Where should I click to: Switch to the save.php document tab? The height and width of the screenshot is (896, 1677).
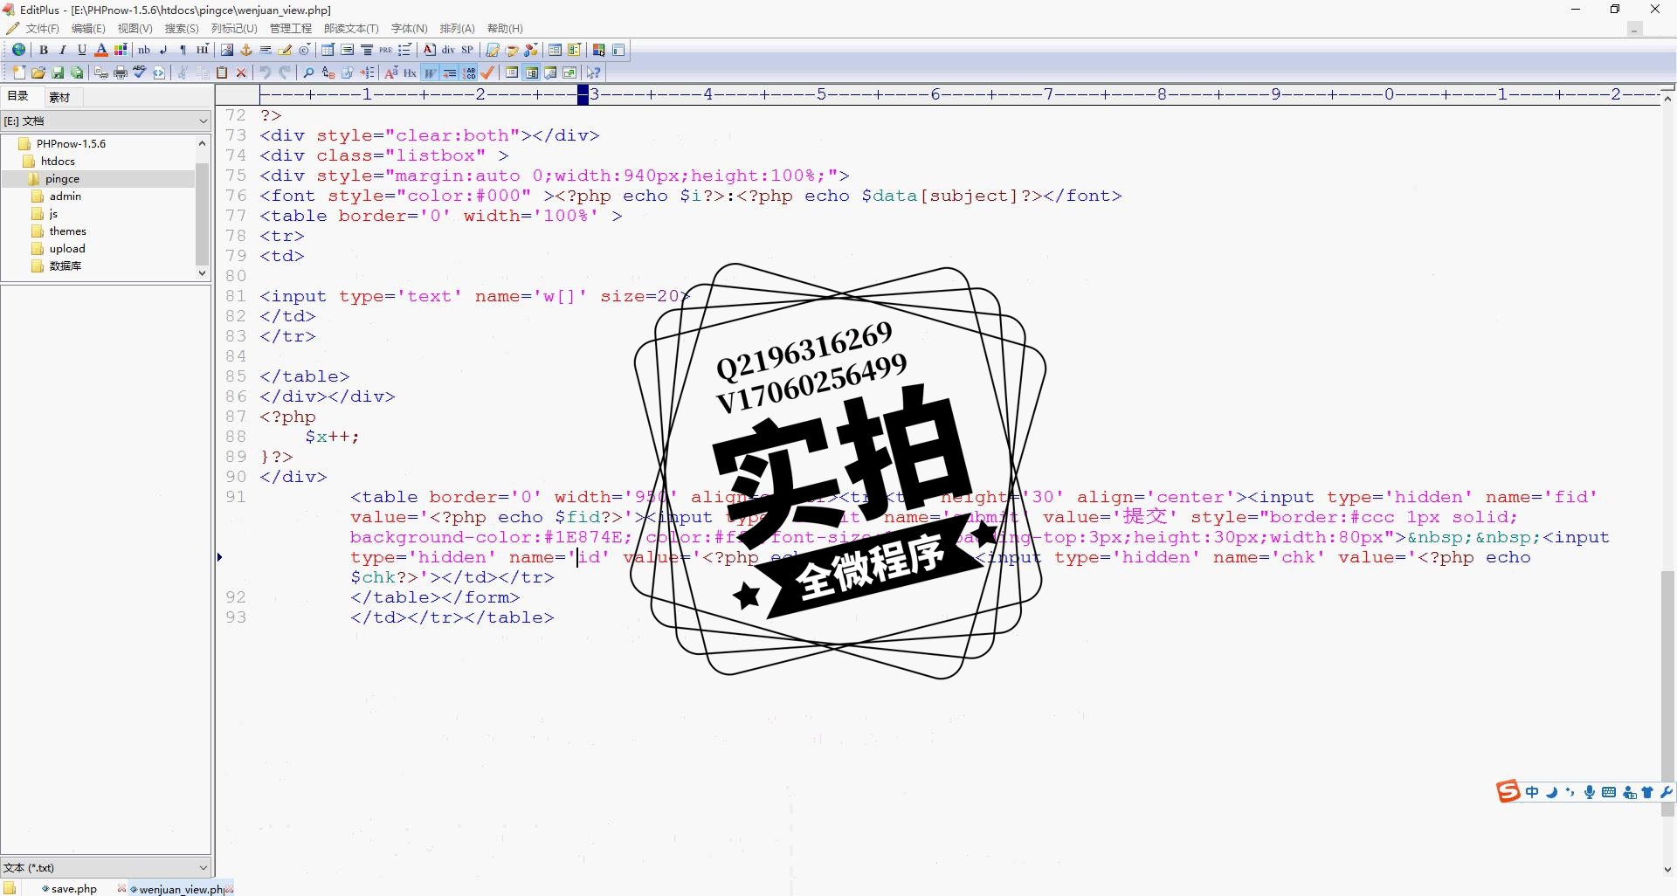[x=74, y=888]
